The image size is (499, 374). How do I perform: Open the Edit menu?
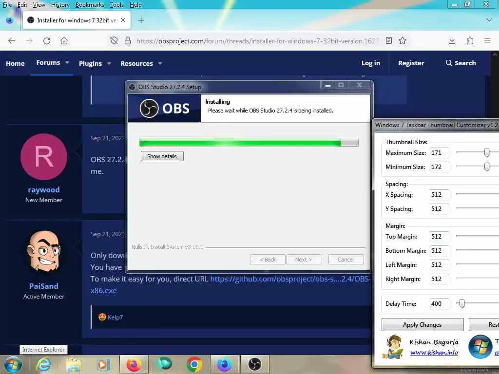tap(22, 5)
